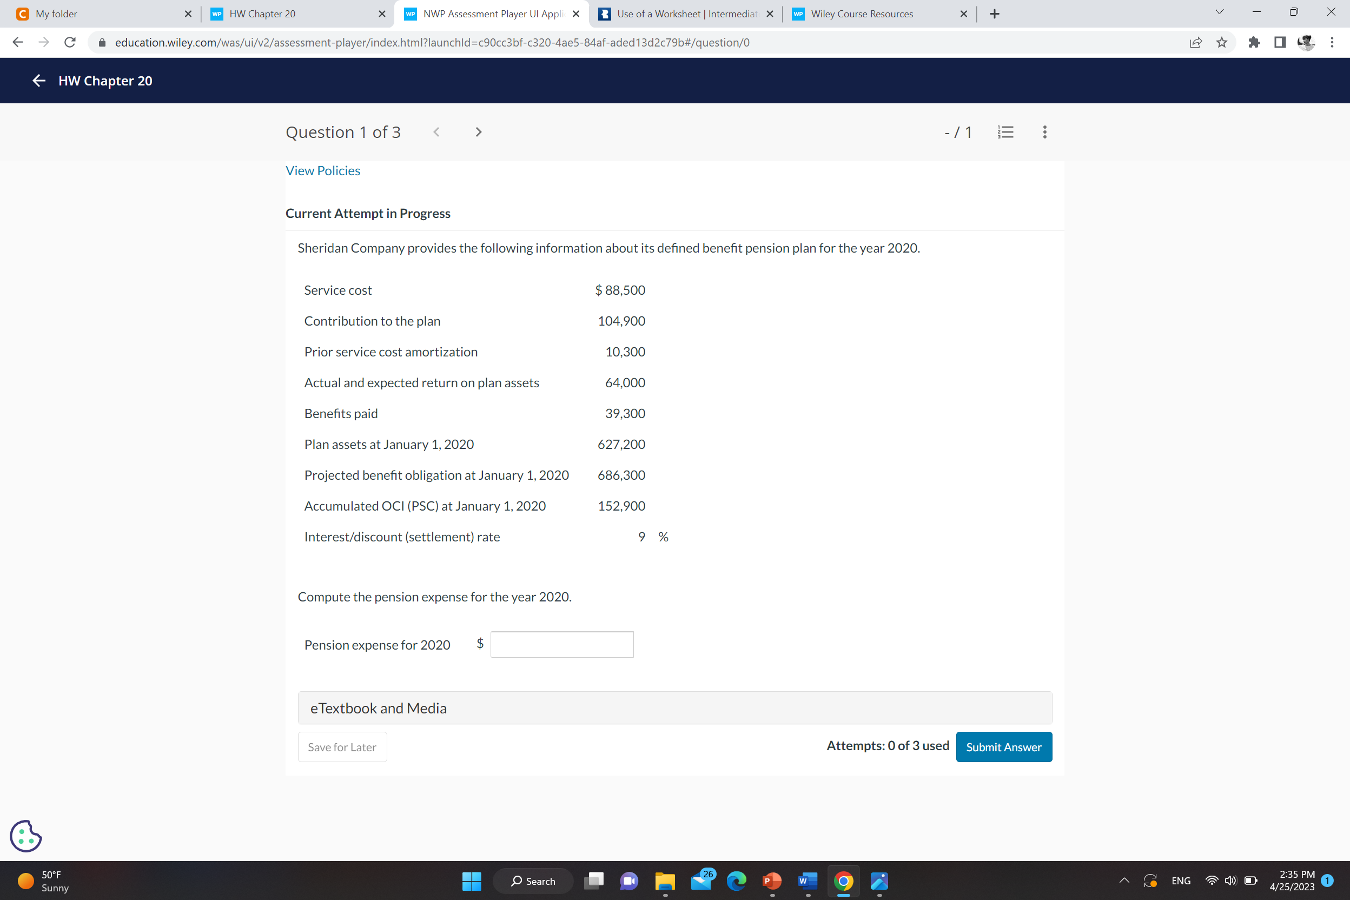Screen dimensions: 1350x900
Task: Open the View Policies link
Action: 322,170
